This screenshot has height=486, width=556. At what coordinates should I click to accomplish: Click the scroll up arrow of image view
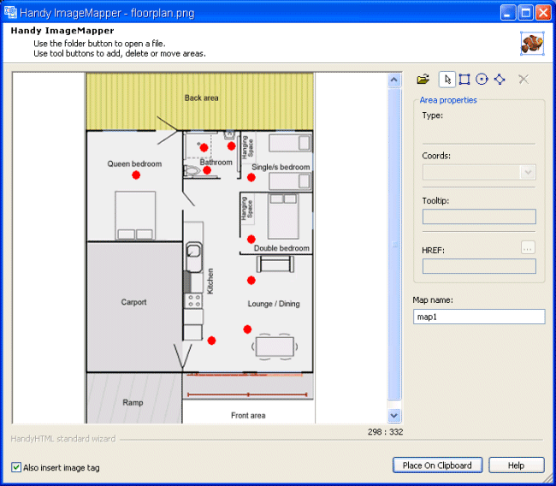pyautogui.click(x=394, y=80)
